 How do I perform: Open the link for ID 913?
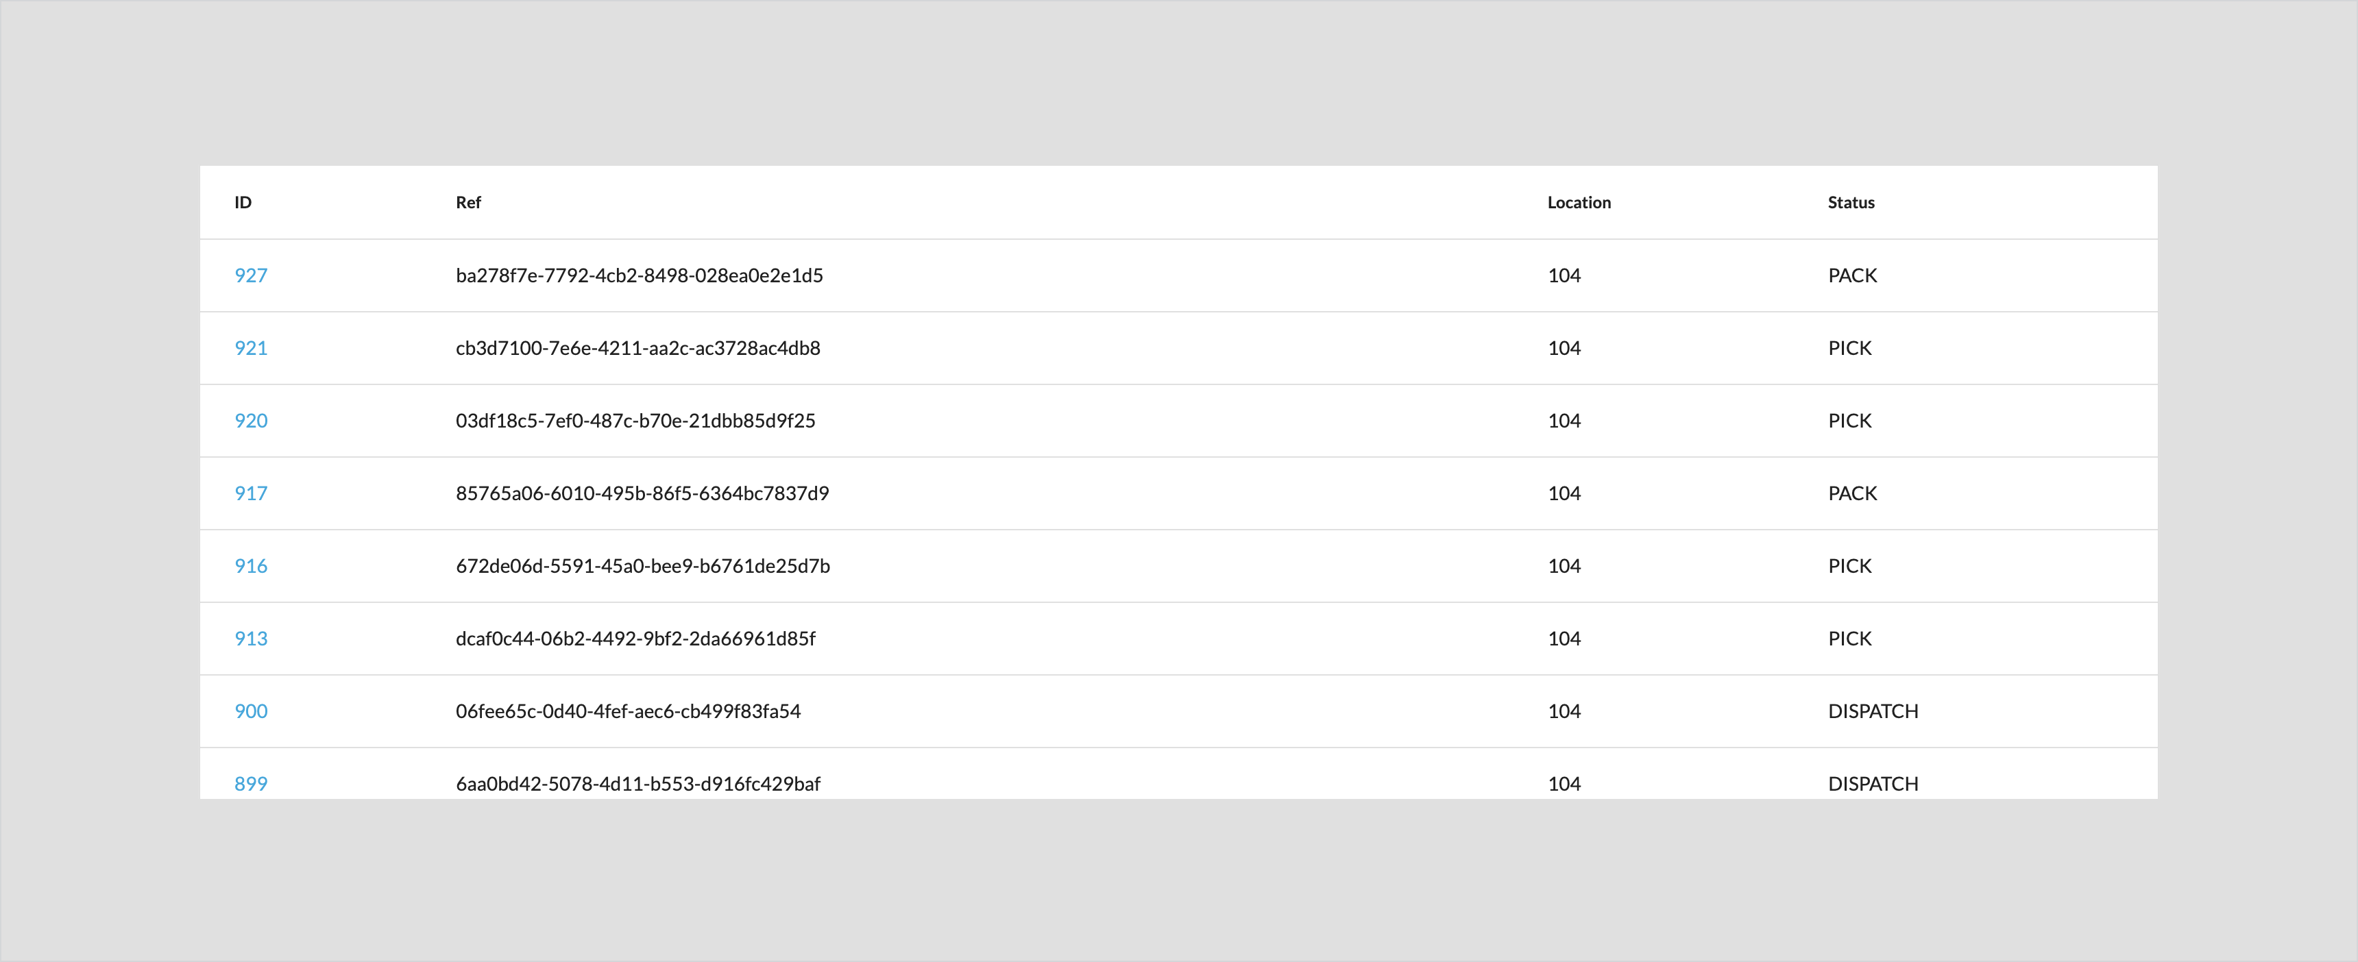[x=251, y=639]
